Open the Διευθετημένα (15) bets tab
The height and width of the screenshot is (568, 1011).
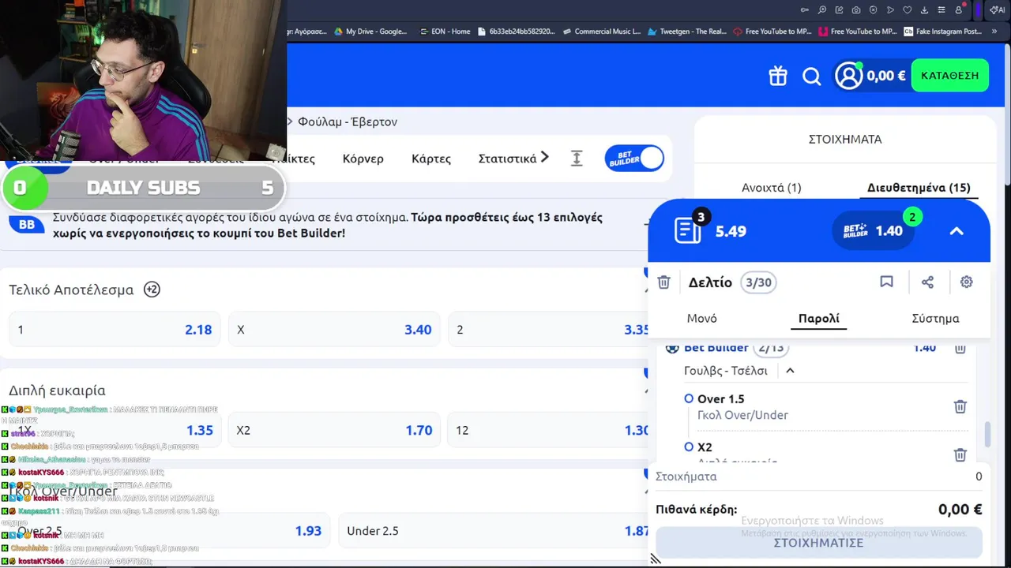[919, 188]
